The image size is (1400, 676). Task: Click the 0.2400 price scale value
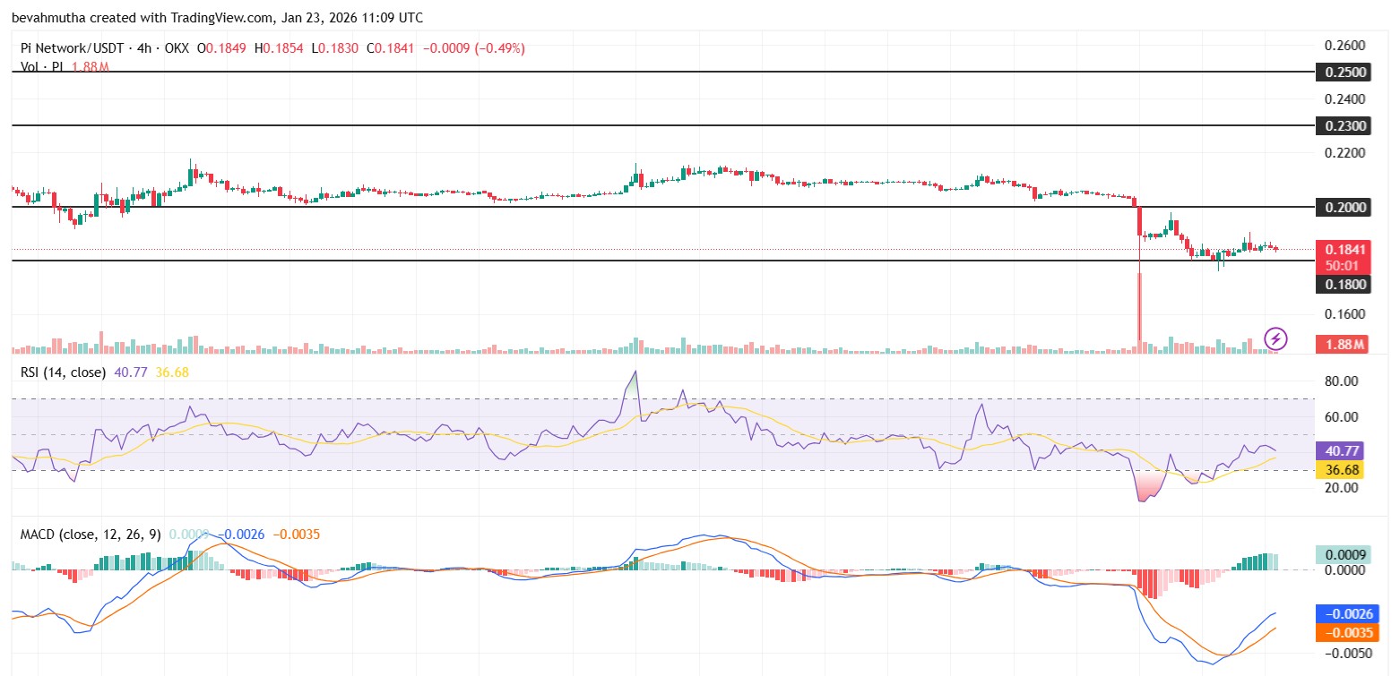[x=1344, y=99]
